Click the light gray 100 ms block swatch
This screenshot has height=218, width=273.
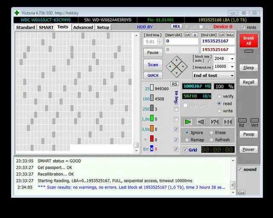click(x=152, y=98)
